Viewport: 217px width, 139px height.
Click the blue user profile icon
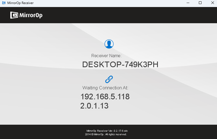point(109,44)
